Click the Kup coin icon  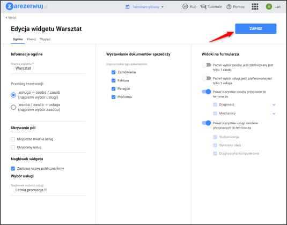185,7
